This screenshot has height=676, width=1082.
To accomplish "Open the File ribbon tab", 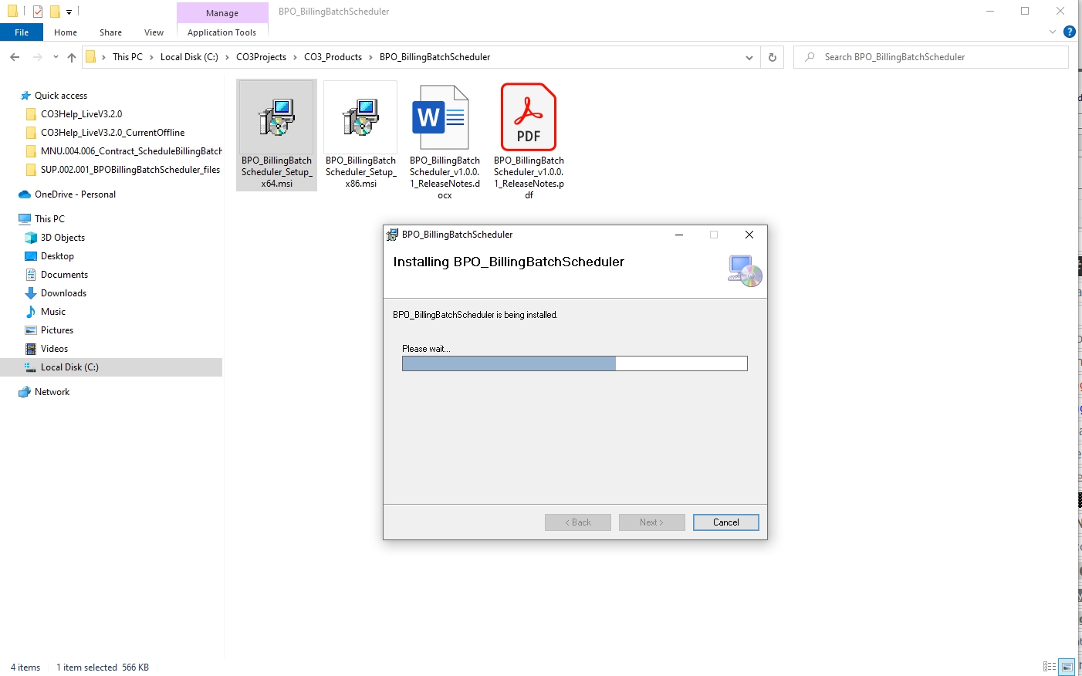I will pyautogui.click(x=22, y=32).
